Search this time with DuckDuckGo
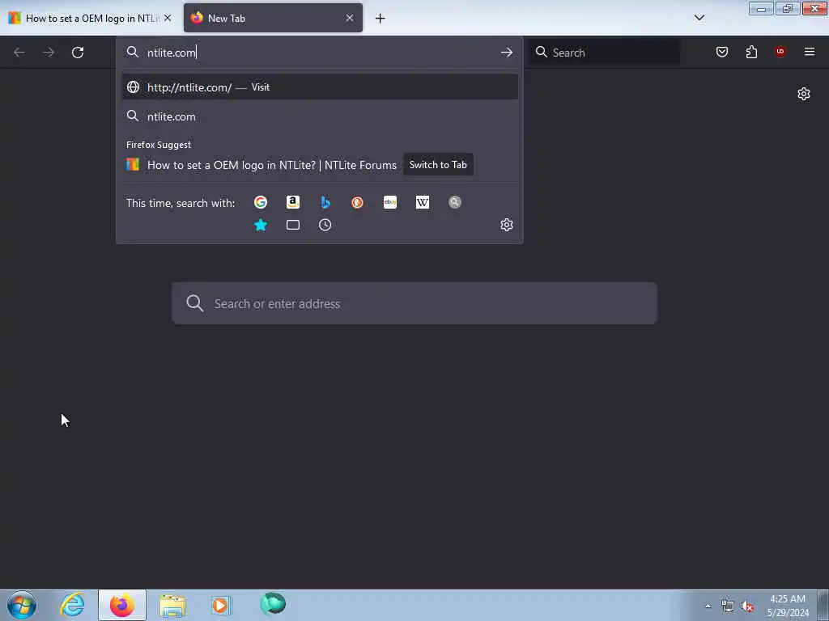Screen dimensions: 829x621 pos(357,202)
